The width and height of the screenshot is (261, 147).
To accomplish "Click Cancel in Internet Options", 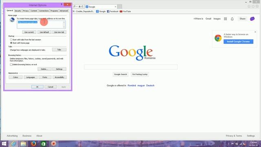I will [x=51, y=87].
